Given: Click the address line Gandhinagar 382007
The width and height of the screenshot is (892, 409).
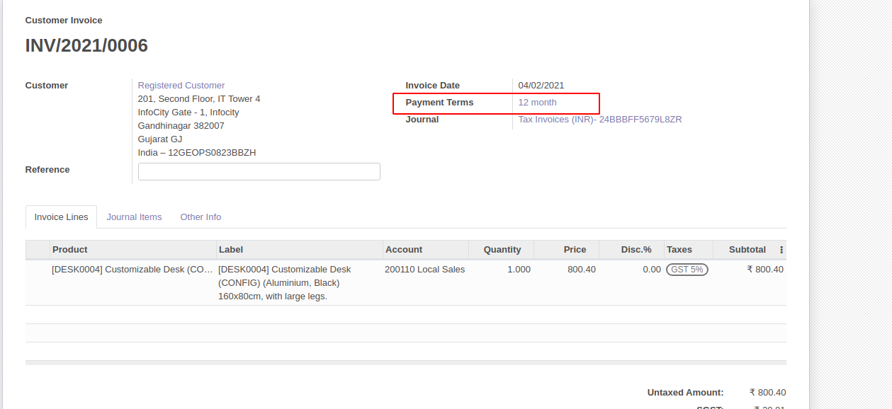Looking at the screenshot, I should (181, 126).
